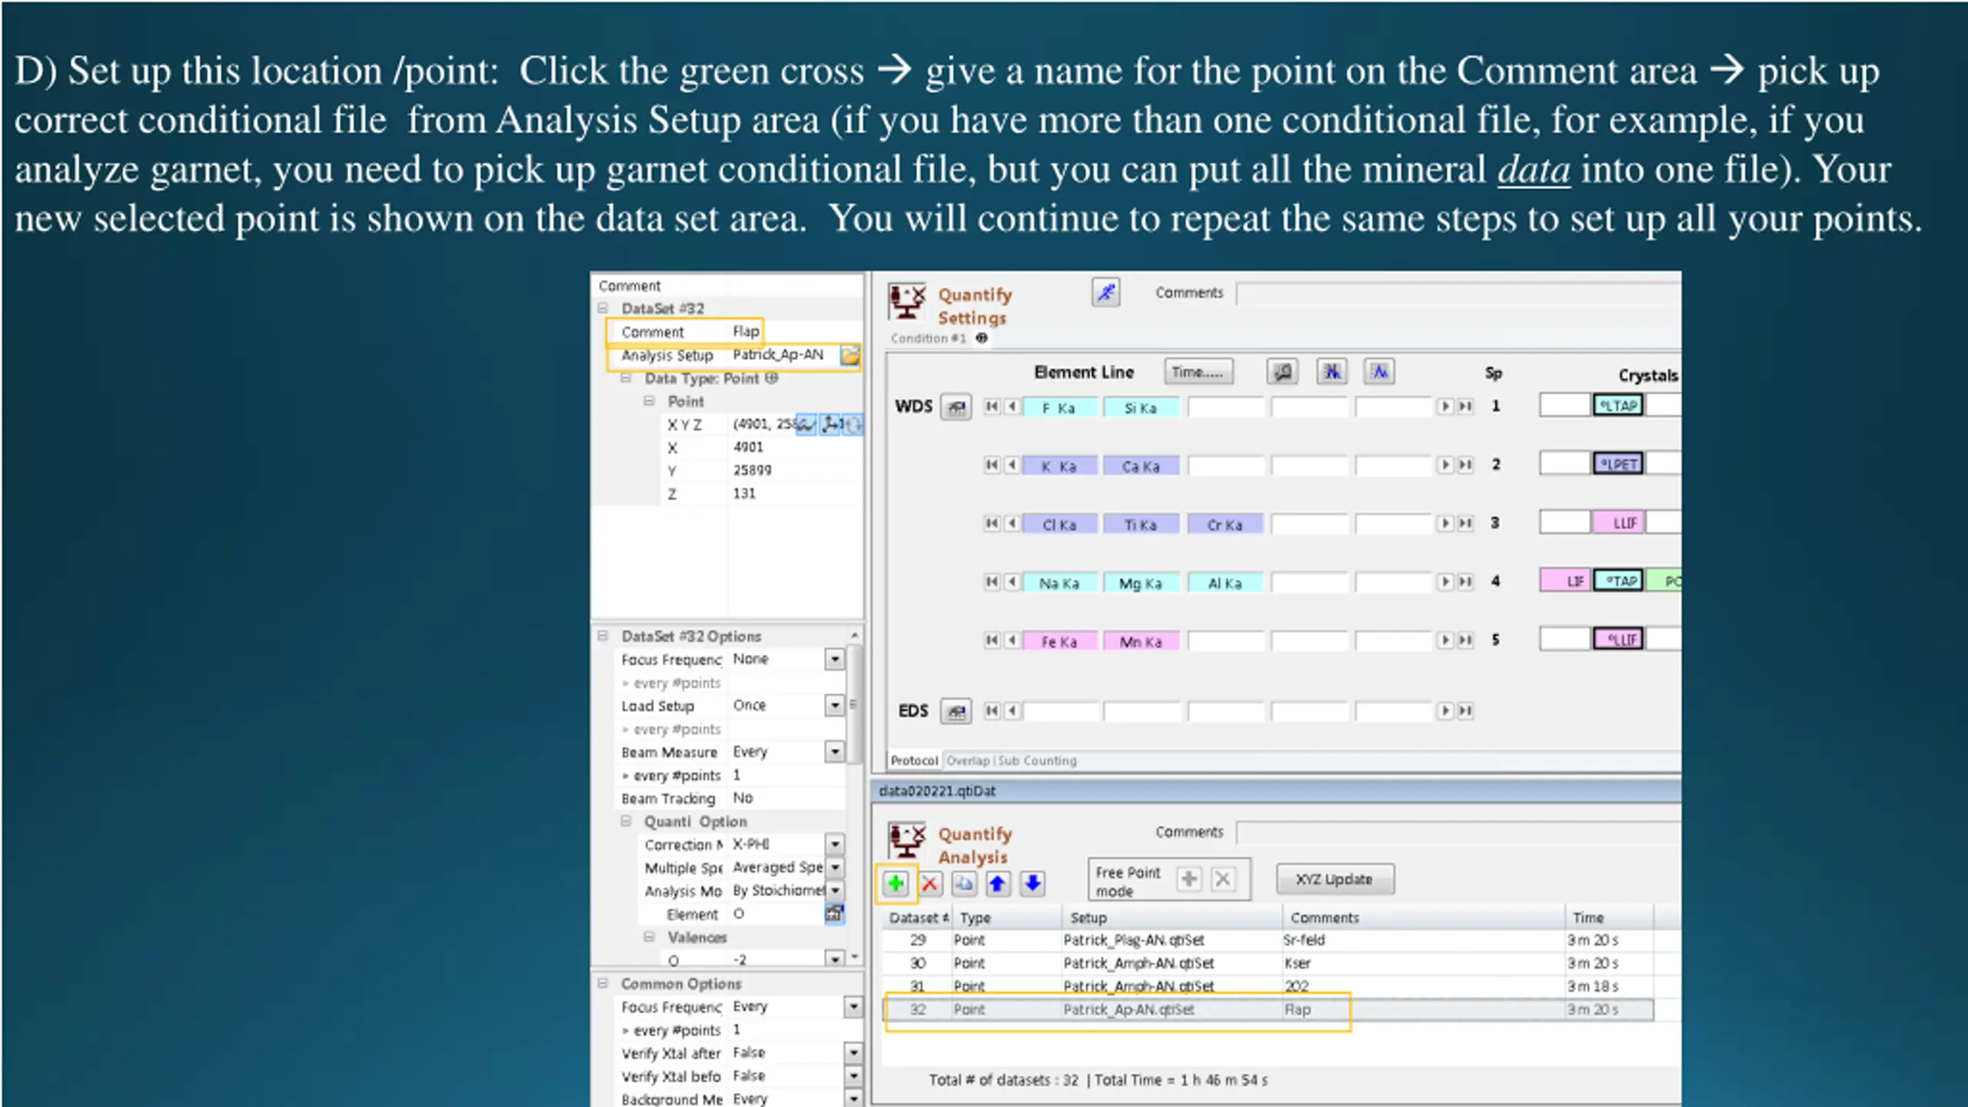
Task: Open folder icon beside Analysis Setup
Action: tap(850, 355)
